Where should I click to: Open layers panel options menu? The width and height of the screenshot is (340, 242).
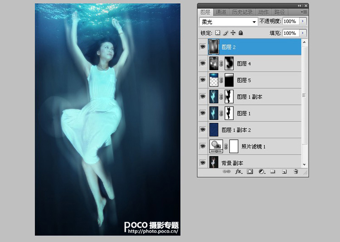[304, 12]
